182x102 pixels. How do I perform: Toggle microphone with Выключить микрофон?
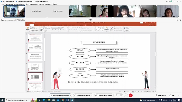point(59,96)
